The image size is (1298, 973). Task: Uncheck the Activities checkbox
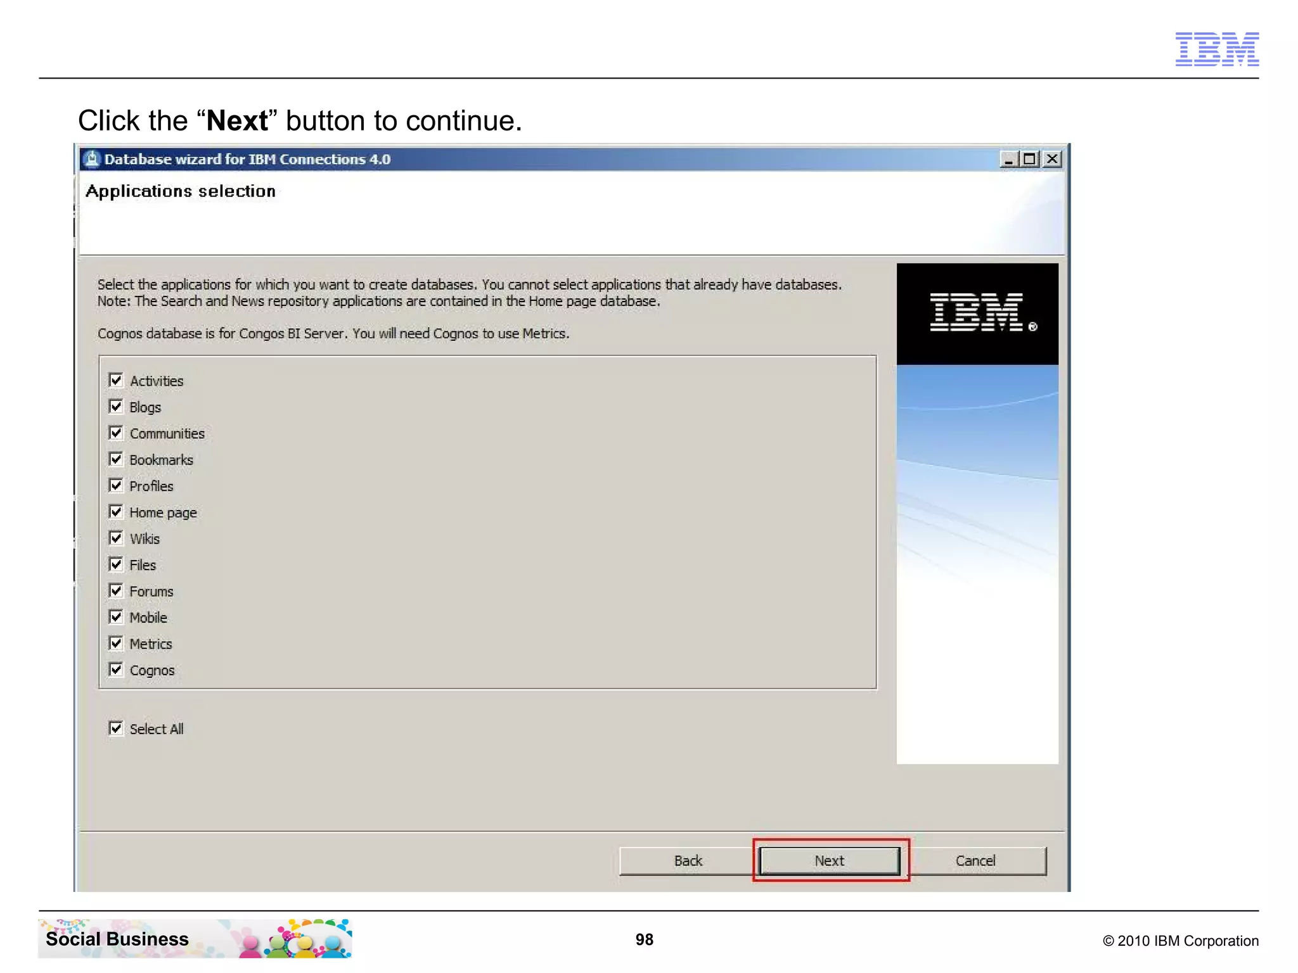point(116,380)
